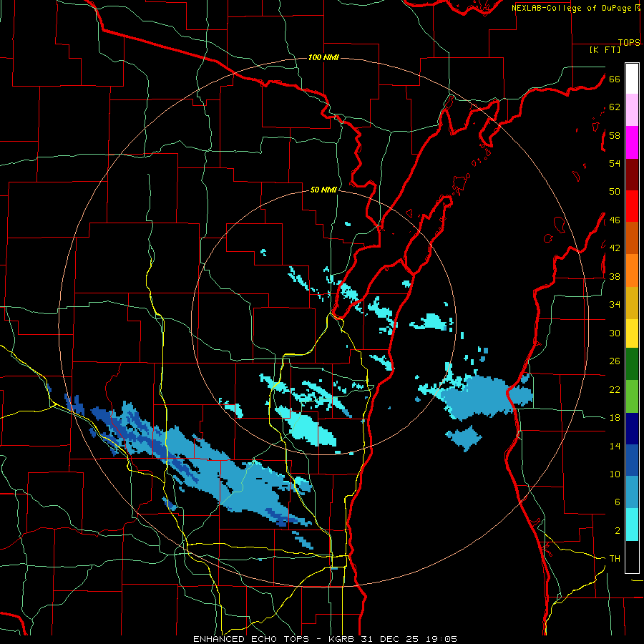The image size is (644, 644).
Task: Click the 19:05 timestamp
Action: point(440,639)
